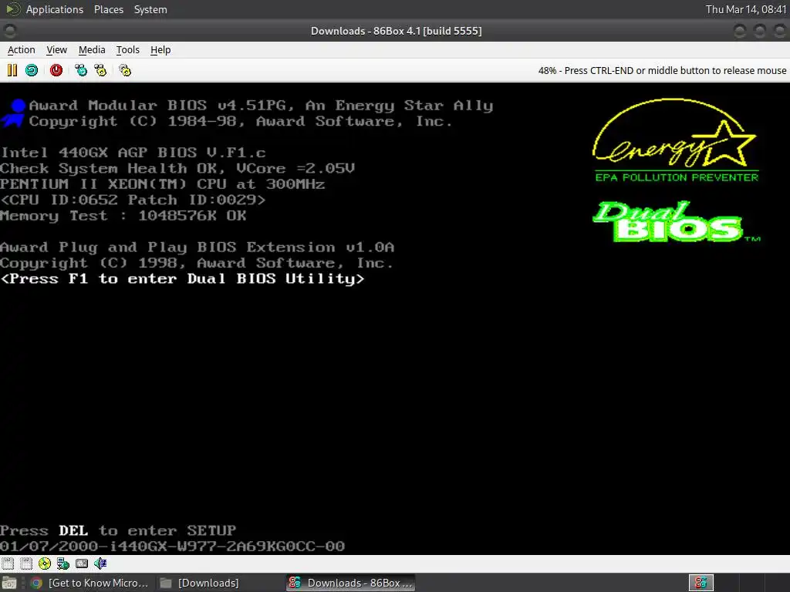
Task: Click the 'CPU ID:0652 Patch ID:0029' line
Action: (x=133, y=200)
